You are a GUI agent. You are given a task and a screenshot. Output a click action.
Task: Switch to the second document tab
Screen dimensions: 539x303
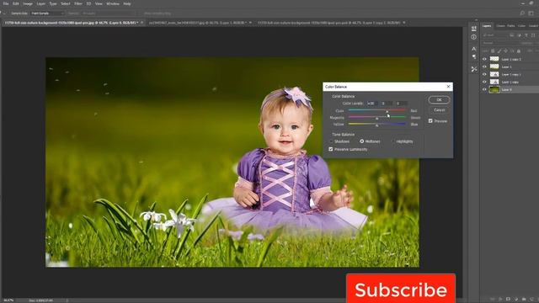tap(198, 23)
